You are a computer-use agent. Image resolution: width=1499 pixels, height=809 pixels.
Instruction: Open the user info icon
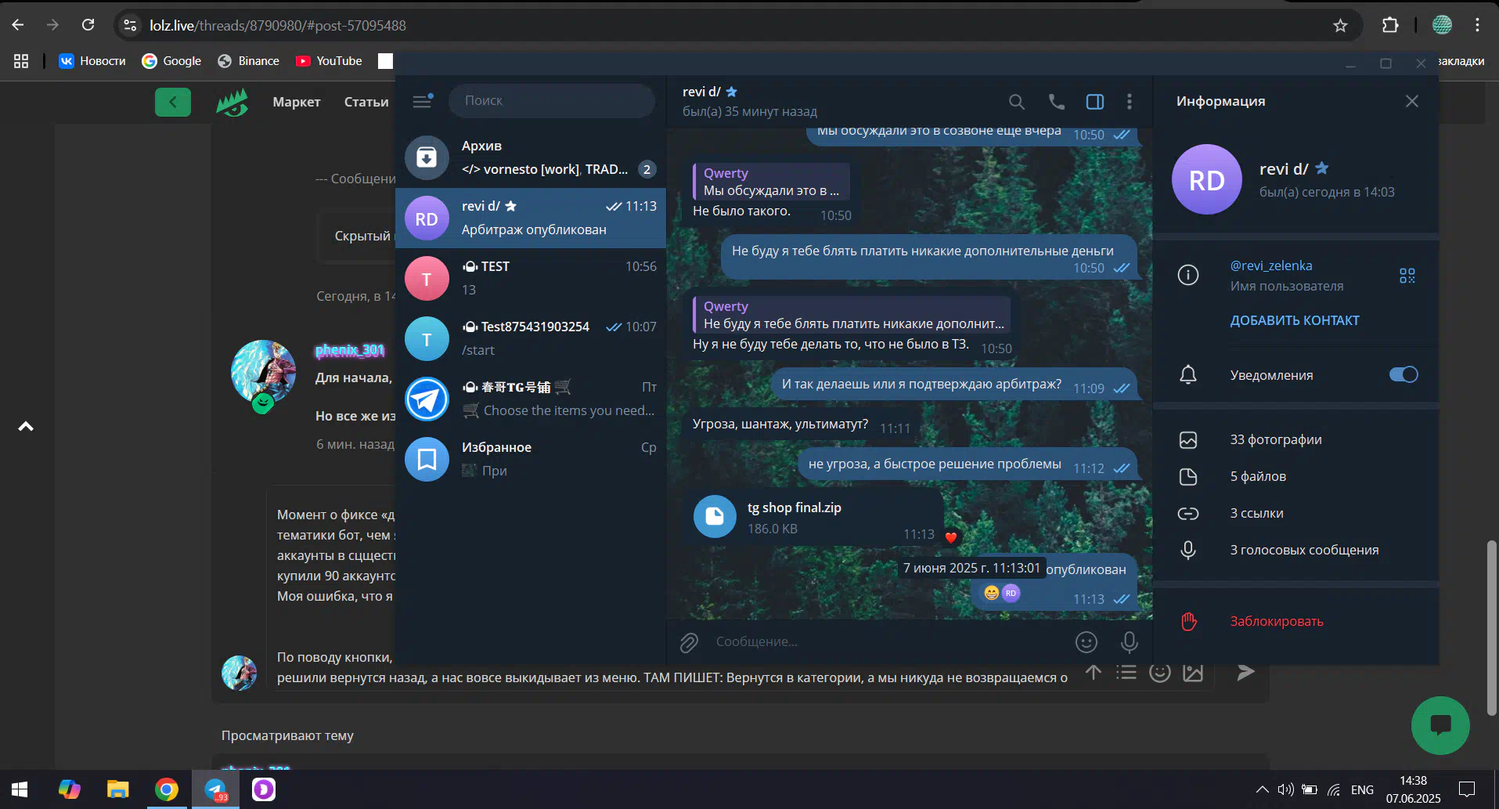1188,275
